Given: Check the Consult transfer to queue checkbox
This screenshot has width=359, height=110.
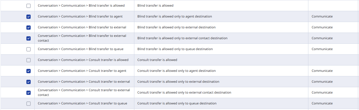Looking at the screenshot, I should 29,104.
